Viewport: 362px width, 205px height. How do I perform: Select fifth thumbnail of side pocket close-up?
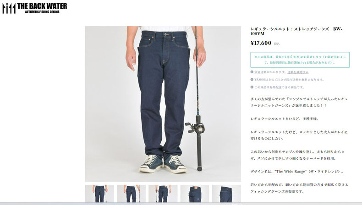226,194
